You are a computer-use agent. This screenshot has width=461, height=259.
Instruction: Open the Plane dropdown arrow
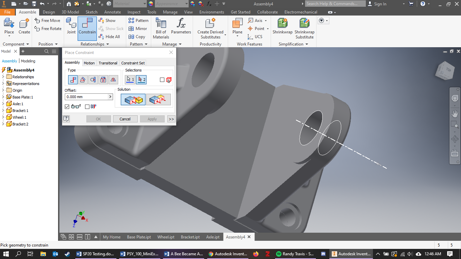[x=238, y=37]
